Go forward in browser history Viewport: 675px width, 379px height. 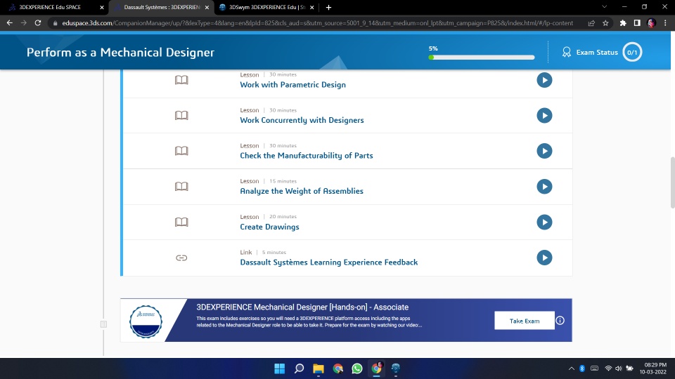(x=24, y=22)
